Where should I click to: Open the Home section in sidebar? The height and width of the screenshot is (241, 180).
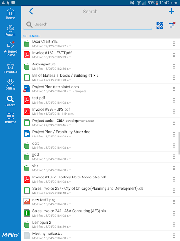tap(10, 14)
